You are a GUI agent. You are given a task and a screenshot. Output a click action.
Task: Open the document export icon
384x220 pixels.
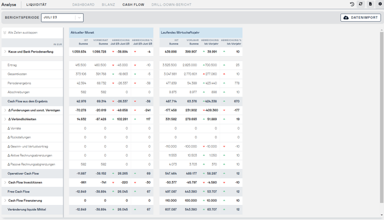(370, 4)
